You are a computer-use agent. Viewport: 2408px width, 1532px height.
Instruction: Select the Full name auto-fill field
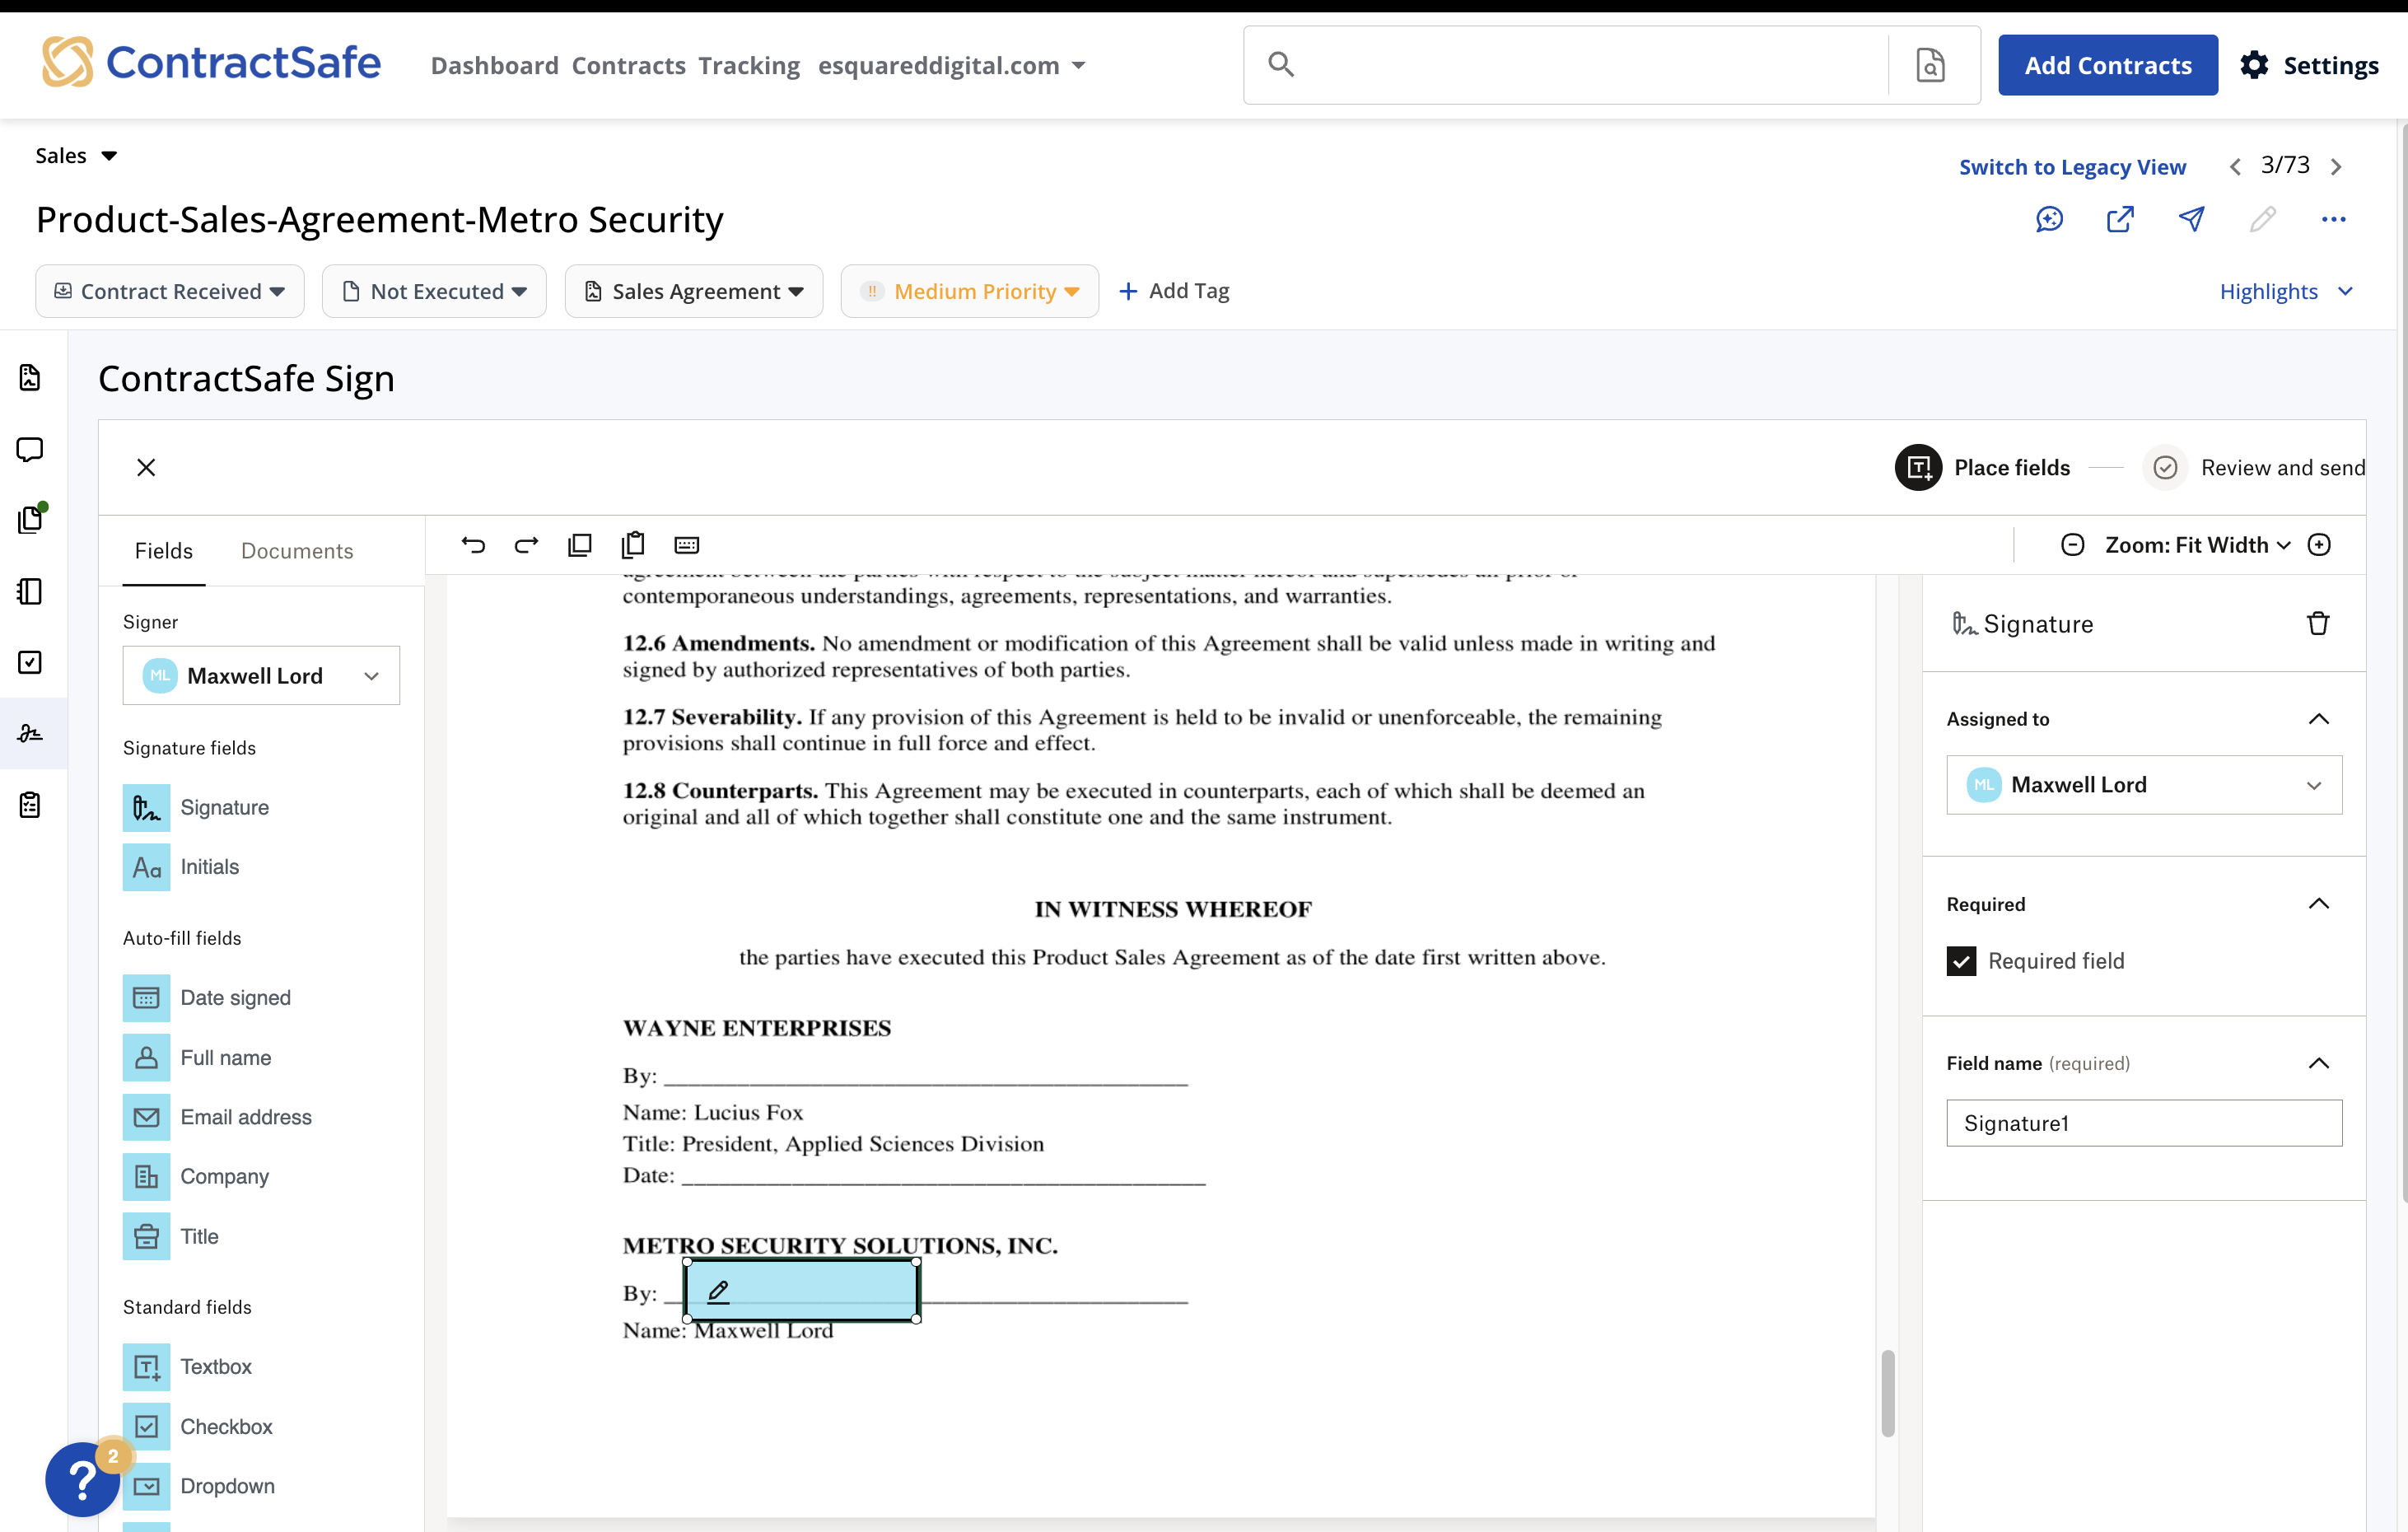click(197, 1058)
